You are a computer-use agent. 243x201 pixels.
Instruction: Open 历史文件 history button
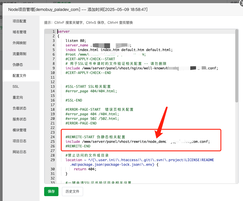[x=72, y=191]
